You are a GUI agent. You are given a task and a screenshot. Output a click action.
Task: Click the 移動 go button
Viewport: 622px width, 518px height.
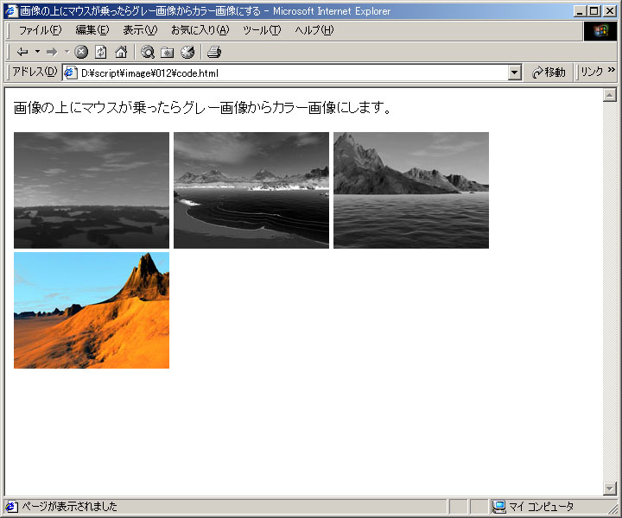pos(549,73)
